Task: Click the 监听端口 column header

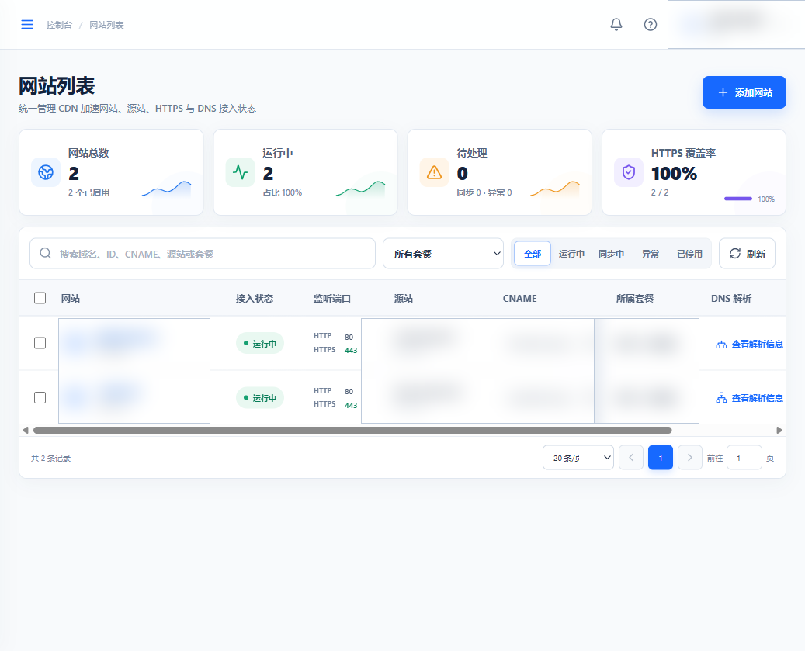Action: point(332,298)
